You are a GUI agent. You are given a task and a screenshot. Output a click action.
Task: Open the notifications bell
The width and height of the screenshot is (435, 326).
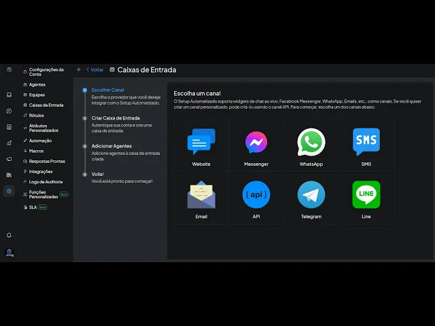click(x=9, y=235)
